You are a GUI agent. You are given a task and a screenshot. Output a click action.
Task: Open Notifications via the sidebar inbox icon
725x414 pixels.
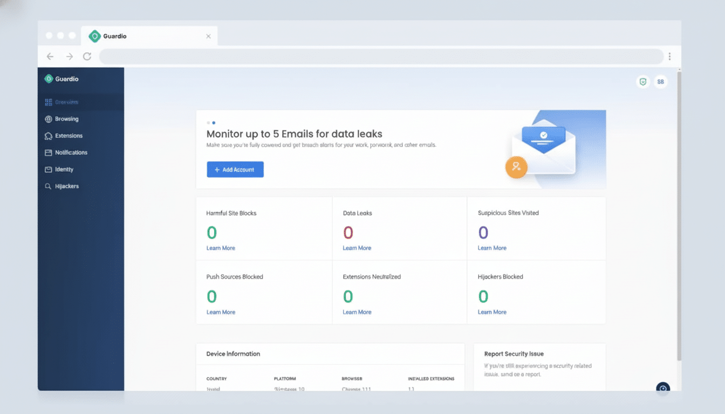point(49,152)
